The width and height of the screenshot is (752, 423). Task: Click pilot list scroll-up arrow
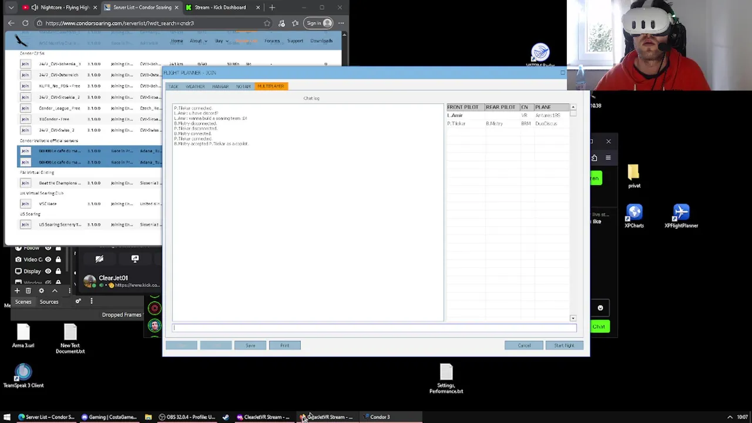tap(573, 108)
